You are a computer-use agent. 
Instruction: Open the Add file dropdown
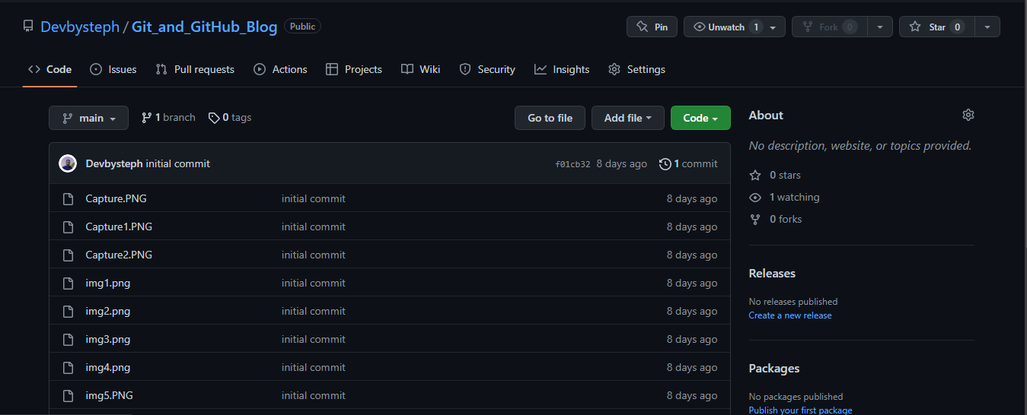[628, 118]
